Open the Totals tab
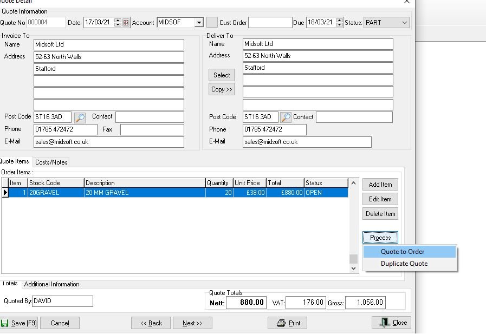 click(10, 284)
